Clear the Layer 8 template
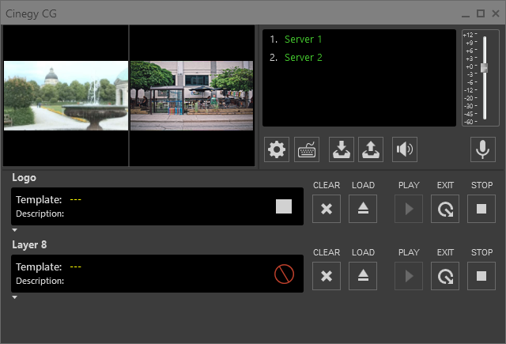This screenshot has width=506, height=344. [327, 276]
